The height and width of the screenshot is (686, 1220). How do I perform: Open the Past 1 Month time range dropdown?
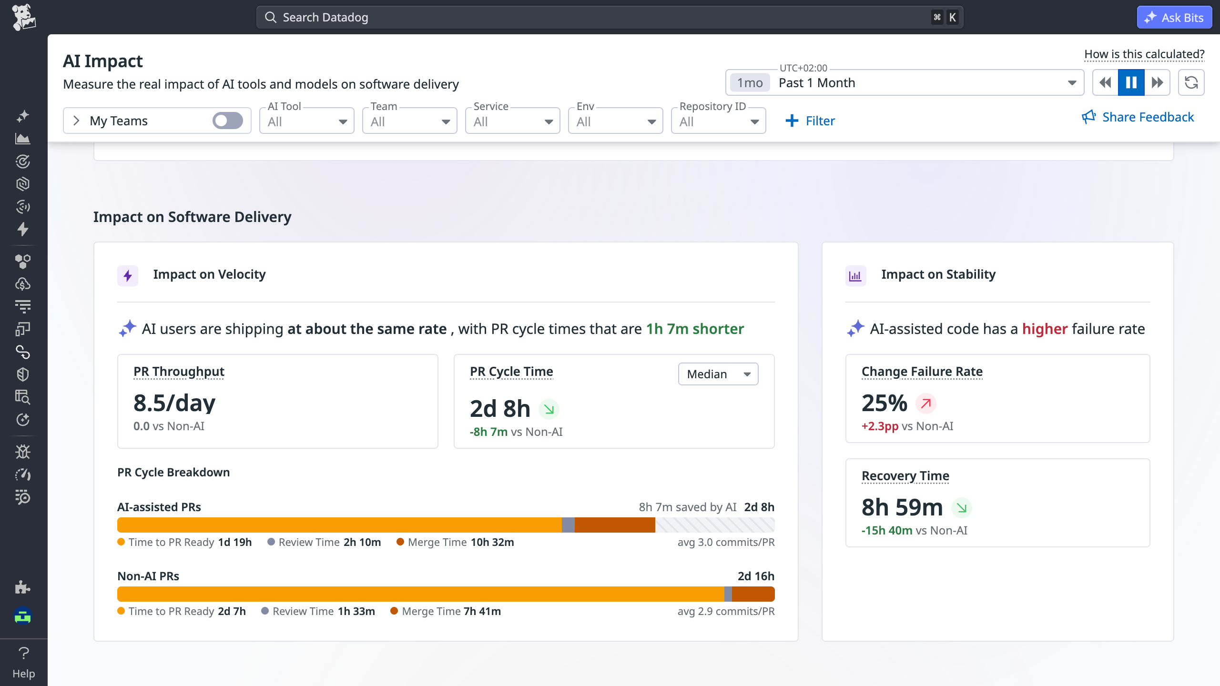point(905,82)
